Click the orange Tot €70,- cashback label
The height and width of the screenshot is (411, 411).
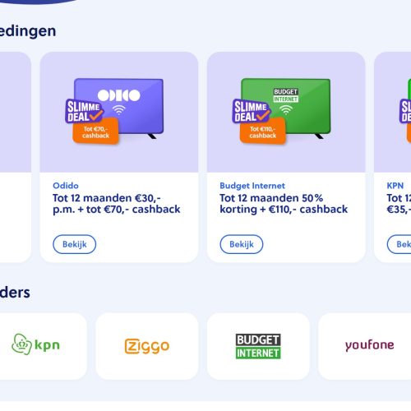pyautogui.click(x=95, y=132)
